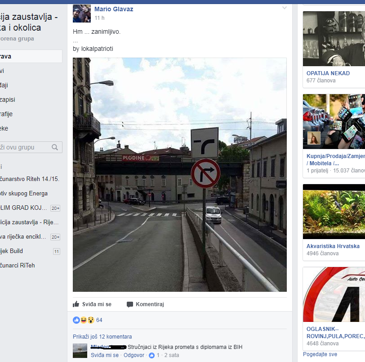Click the thumbs-up icon beside Sviđa mi se
365x362 pixels.
pos(76,304)
